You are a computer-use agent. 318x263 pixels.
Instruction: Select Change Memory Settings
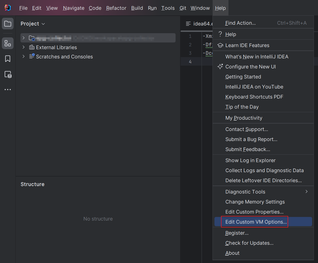263,202
